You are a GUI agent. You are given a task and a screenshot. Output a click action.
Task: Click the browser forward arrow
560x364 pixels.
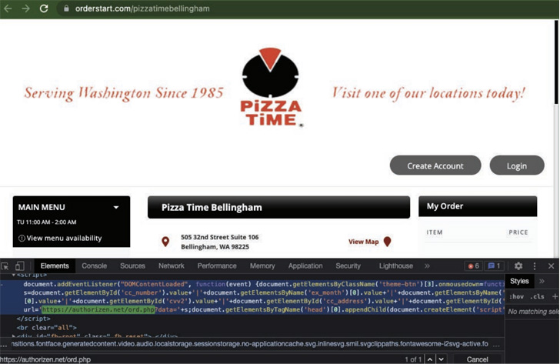tap(25, 8)
